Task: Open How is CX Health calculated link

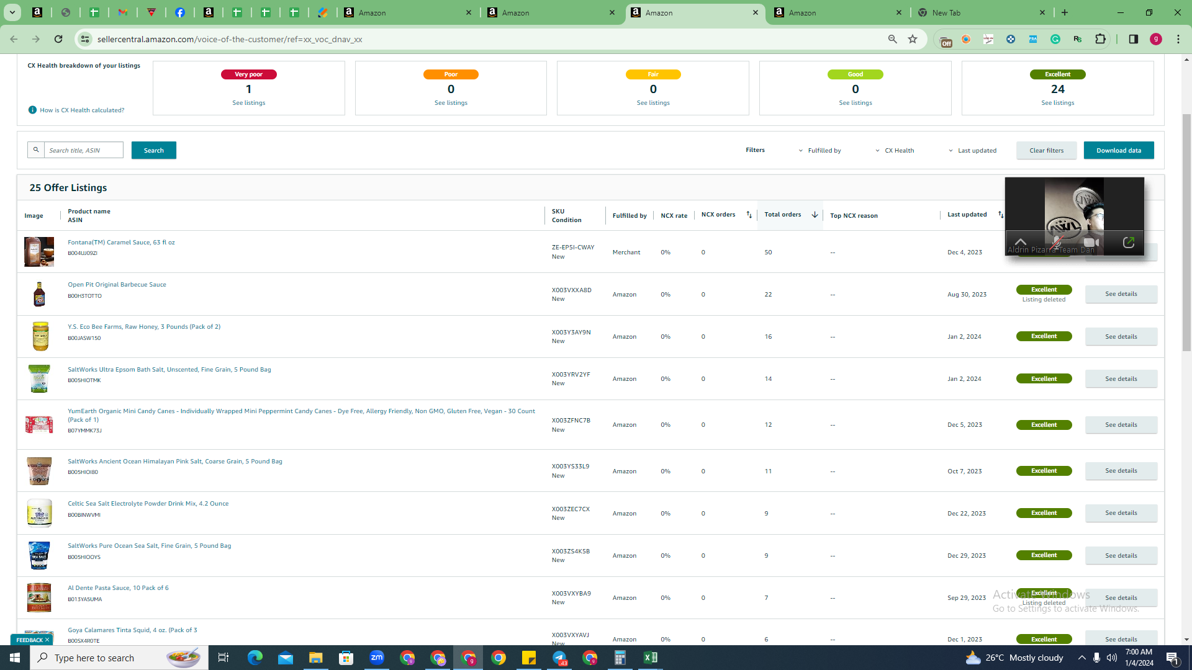Action: pos(82,110)
